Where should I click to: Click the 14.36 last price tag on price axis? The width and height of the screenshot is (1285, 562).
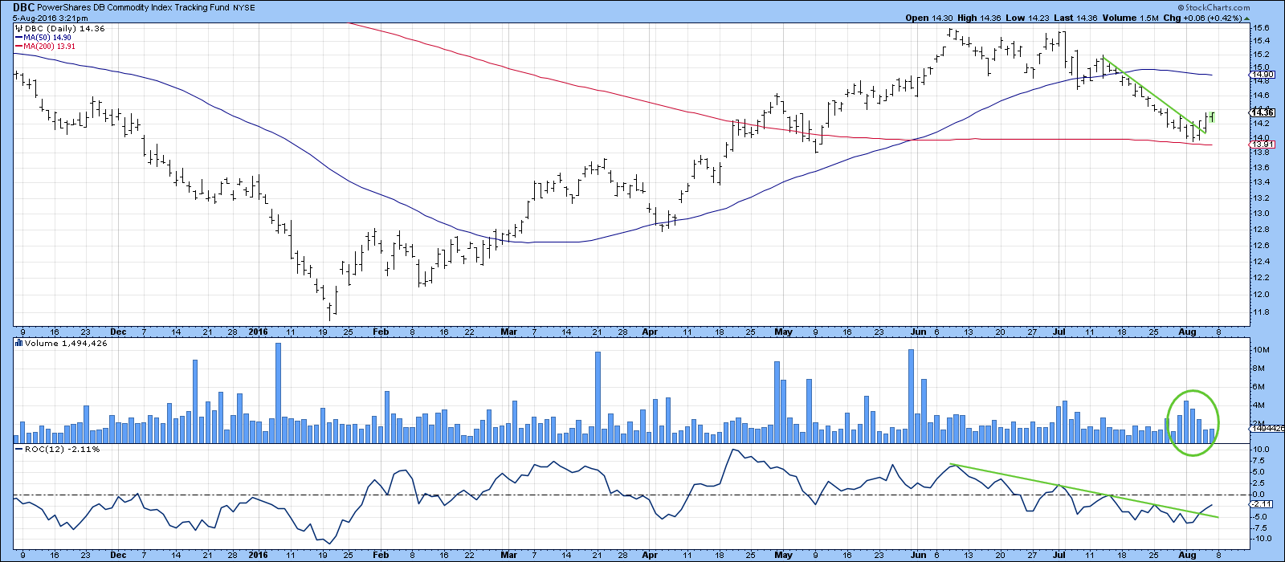[1263, 113]
